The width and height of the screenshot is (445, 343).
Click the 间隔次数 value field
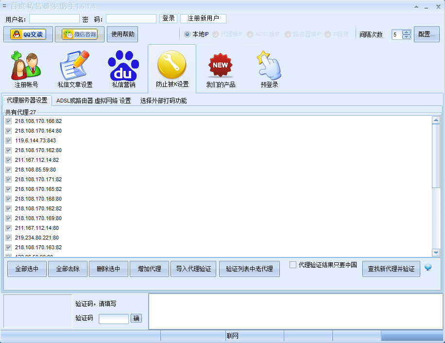tap(397, 34)
